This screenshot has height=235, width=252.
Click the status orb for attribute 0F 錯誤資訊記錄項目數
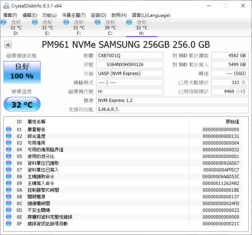click(9, 223)
